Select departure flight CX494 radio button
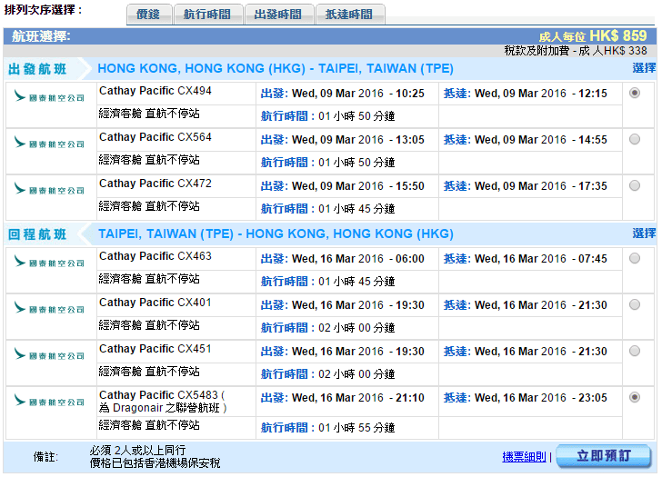The width and height of the screenshot is (662, 477). click(x=634, y=93)
